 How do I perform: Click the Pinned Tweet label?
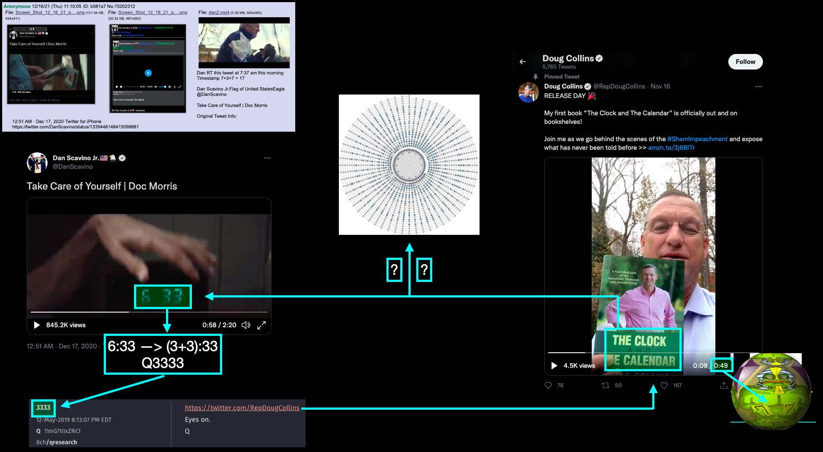pyautogui.click(x=561, y=76)
